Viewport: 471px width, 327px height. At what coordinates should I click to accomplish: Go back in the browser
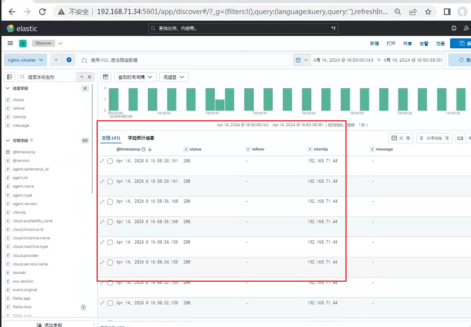12,12
